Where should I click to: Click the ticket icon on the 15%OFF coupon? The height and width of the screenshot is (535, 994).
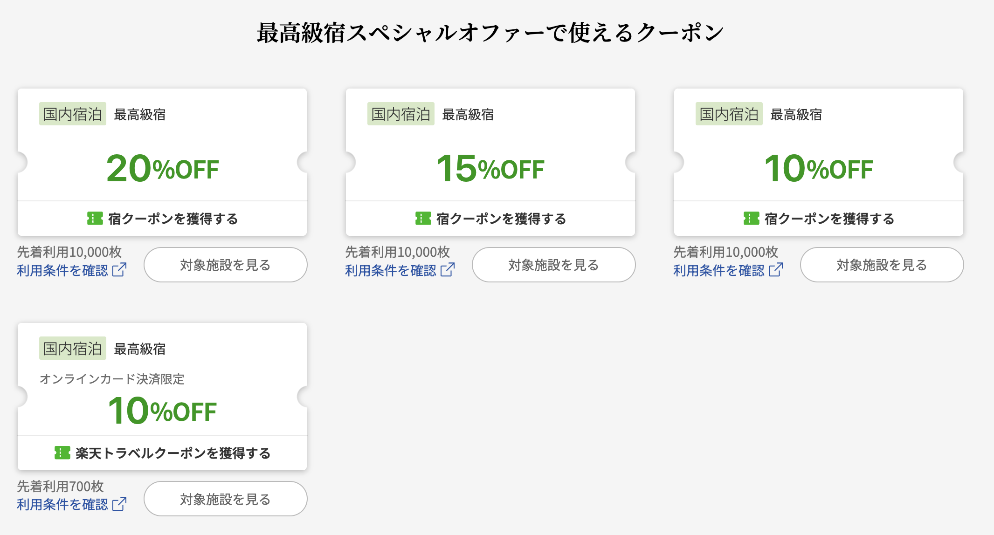click(423, 218)
